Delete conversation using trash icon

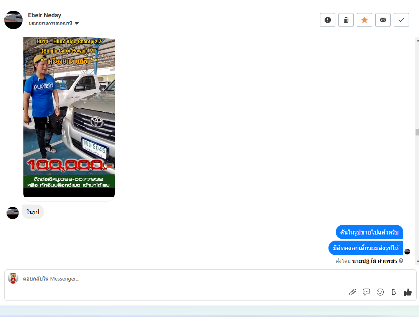[346, 20]
